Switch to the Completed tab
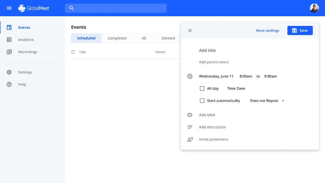The width and height of the screenshot is (325, 183). (x=117, y=38)
